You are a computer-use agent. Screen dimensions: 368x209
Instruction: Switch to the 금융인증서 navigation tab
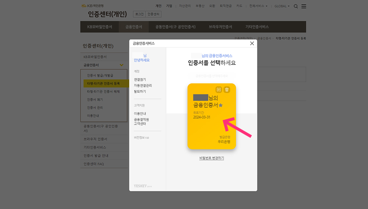click(x=134, y=27)
